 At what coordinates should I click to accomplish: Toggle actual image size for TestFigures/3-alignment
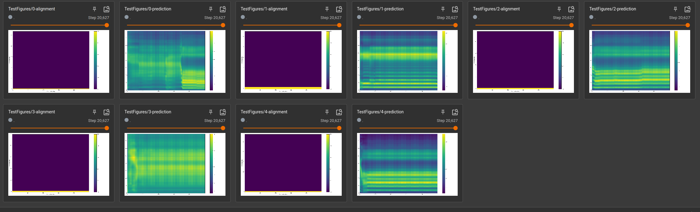click(x=106, y=112)
